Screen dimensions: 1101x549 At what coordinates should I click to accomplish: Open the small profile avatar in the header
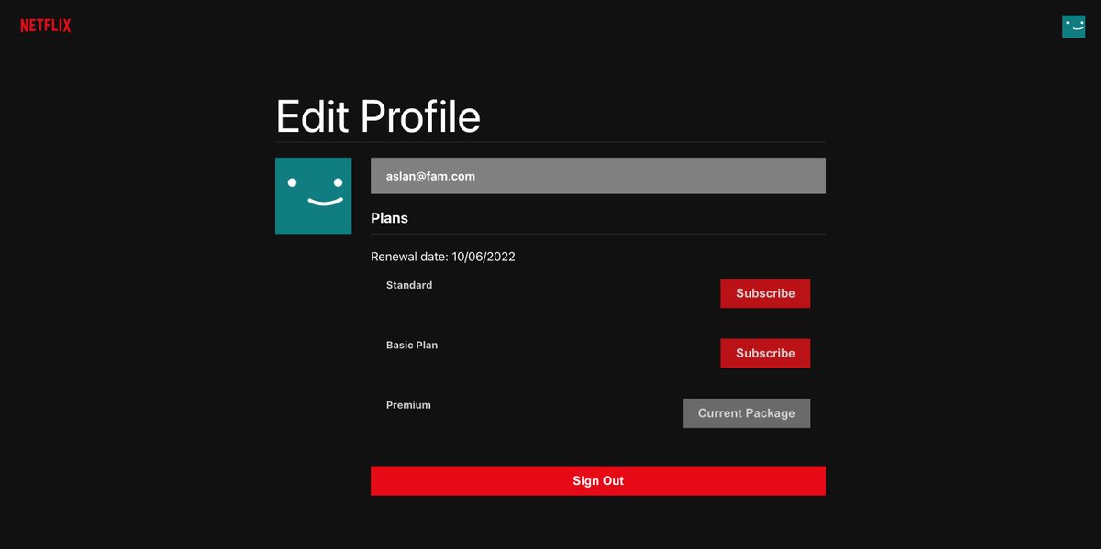click(x=1073, y=27)
